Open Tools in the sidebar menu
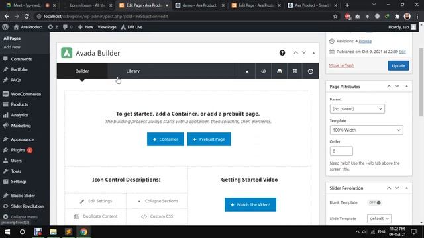This screenshot has width=424, height=238. pyautogui.click(x=16, y=171)
